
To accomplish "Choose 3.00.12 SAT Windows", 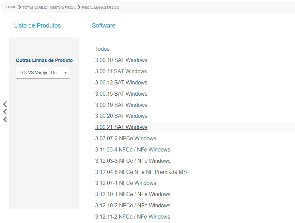I will tap(121, 82).
